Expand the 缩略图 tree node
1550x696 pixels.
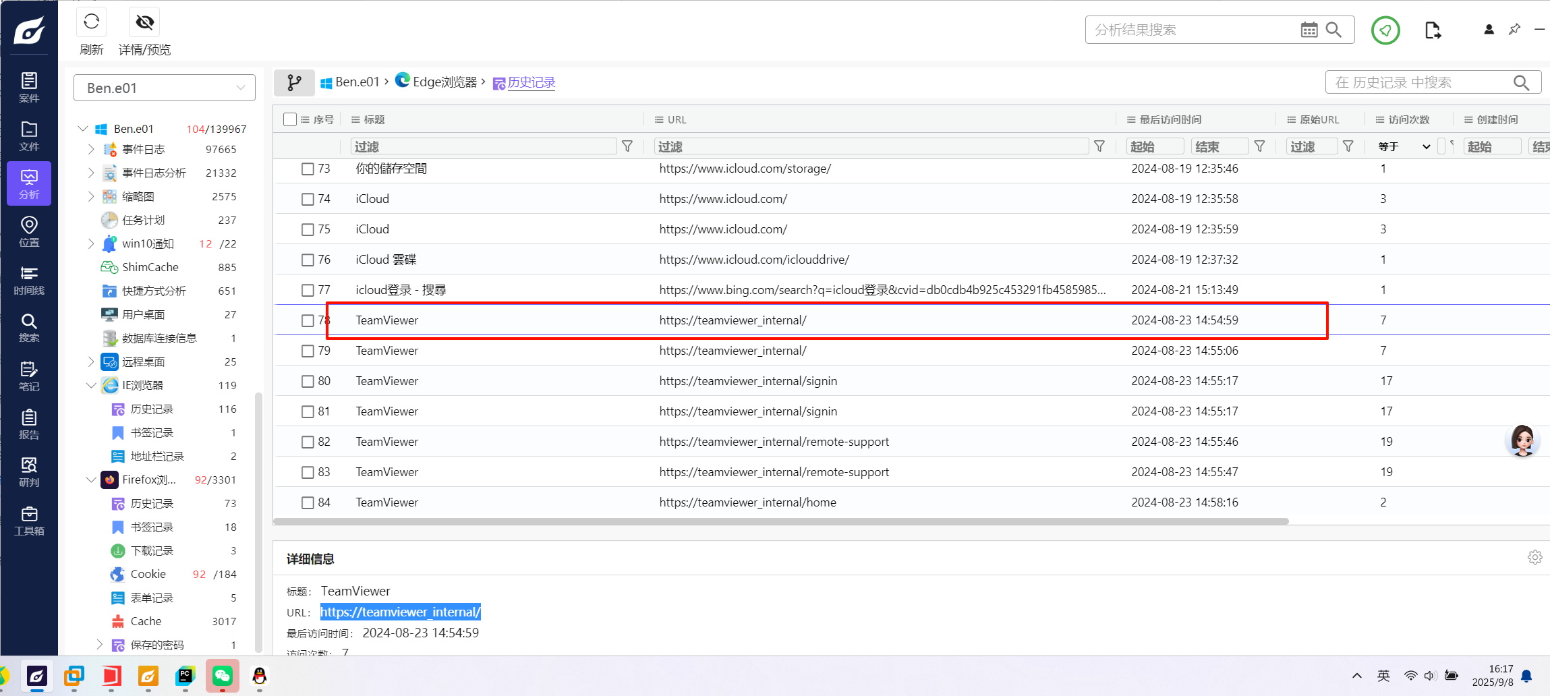(x=91, y=196)
